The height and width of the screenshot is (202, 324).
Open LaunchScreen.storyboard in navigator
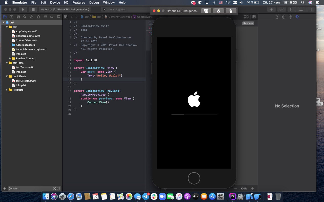[x=32, y=49]
